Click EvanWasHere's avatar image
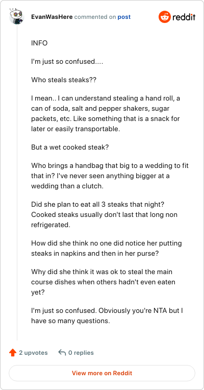Screen dimensions: 204x390 pyautogui.click(x=17, y=17)
